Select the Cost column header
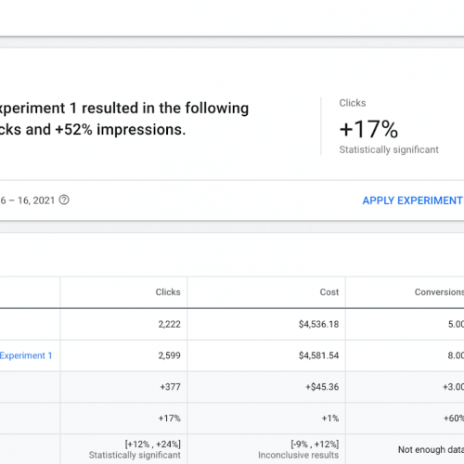 329,292
